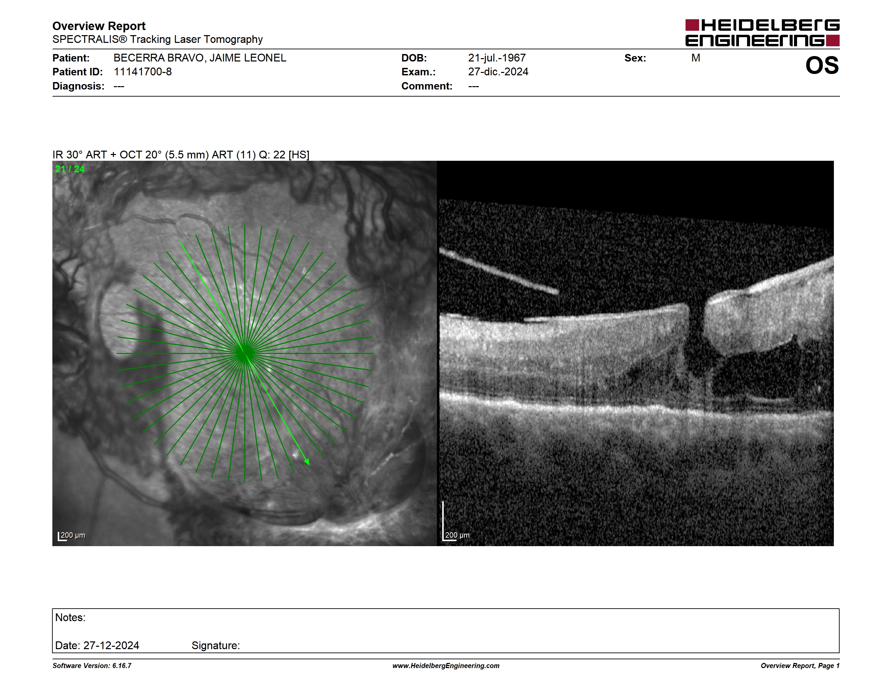Click the 'DOB:' label
The height and width of the screenshot is (689, 892).
pyautogui.click(x=414, y=58)
